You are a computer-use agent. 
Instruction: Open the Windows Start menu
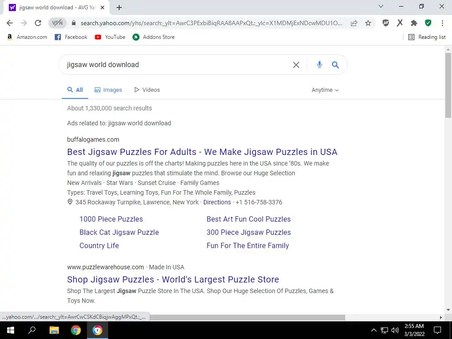11,330
